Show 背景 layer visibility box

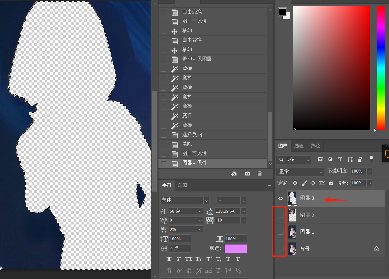tap(280, 249)
